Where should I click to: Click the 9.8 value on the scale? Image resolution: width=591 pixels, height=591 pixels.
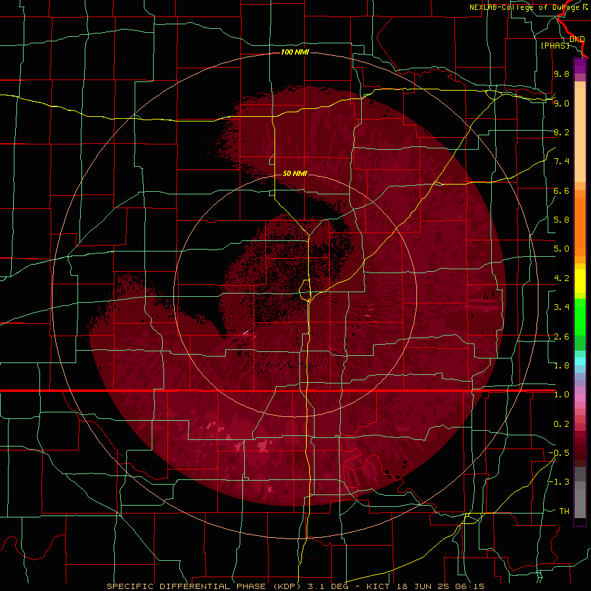561,74
